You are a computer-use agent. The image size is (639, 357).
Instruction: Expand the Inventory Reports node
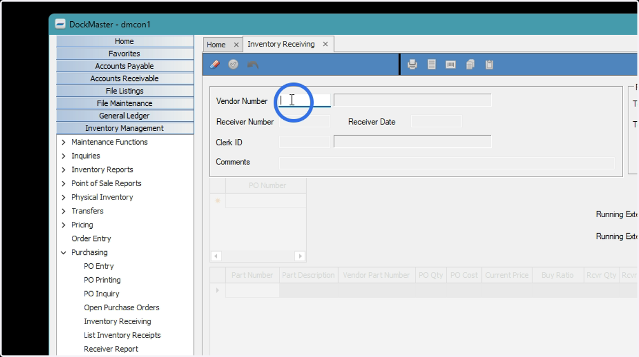coord(64,170)
